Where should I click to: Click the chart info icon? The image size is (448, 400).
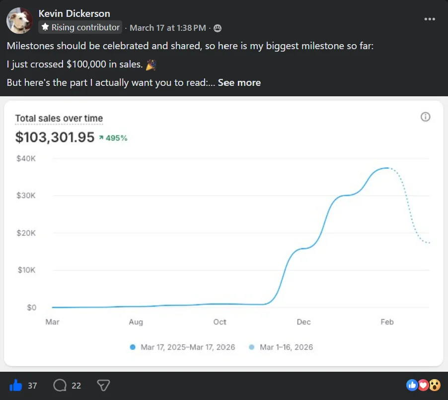pos(425,117)
